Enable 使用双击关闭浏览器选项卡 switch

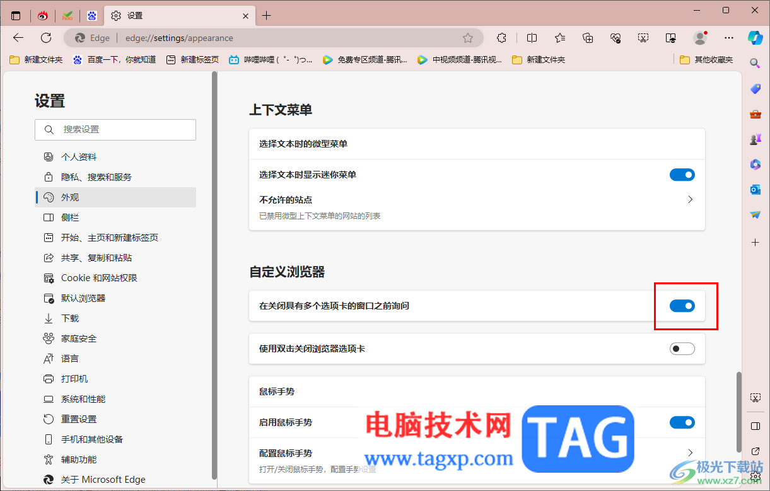click(x=682, y=349)
